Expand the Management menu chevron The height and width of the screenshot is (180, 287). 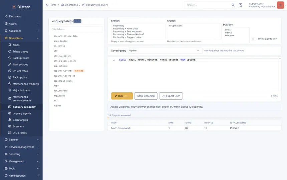(x=38, y=161)
